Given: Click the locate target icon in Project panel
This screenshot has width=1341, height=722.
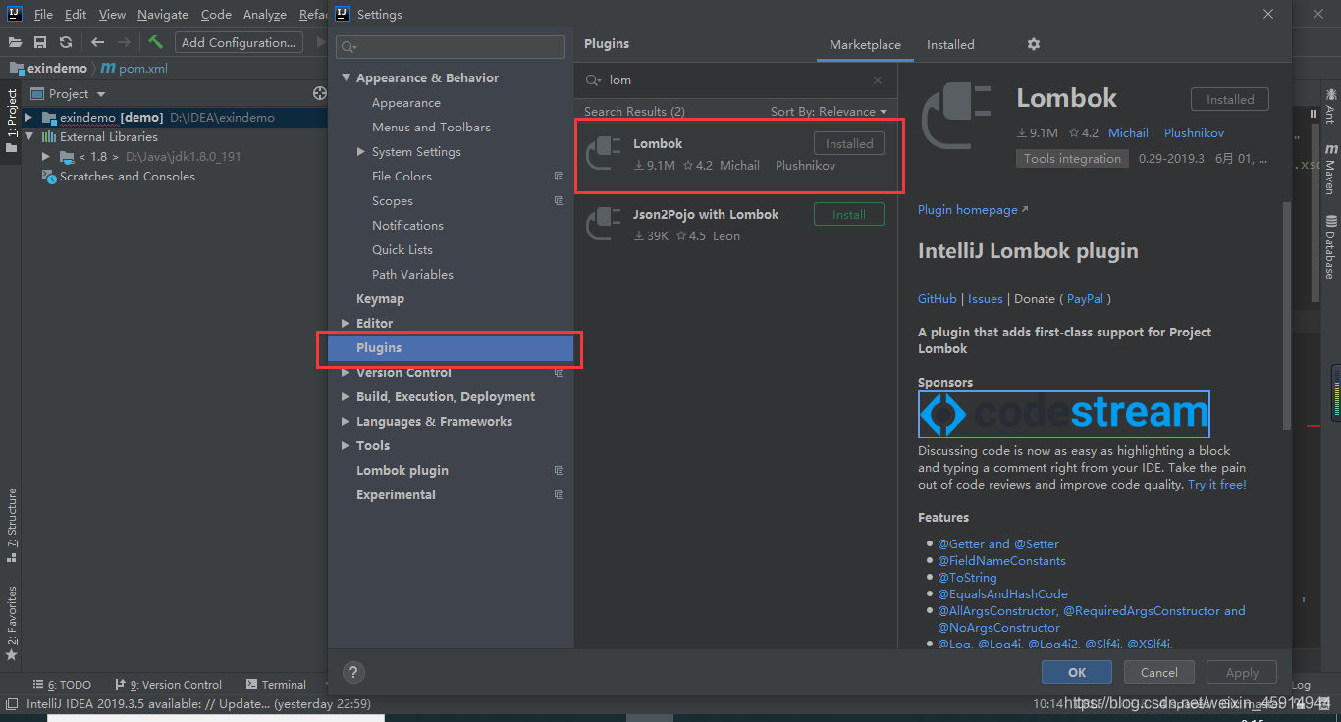Looking at the screenshot, I should point(319,93).
